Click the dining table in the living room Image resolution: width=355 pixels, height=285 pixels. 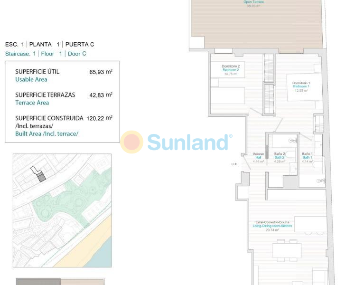pyautogui.click(x=287, y=250)
